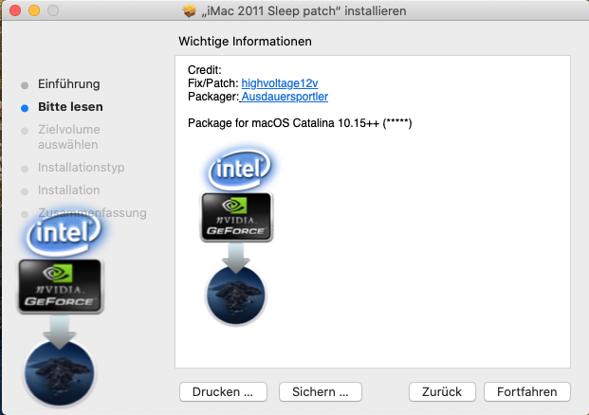The image size is (589, 415).
Task: Click the Catalina island icon in info pane
Action: (236, 295)
